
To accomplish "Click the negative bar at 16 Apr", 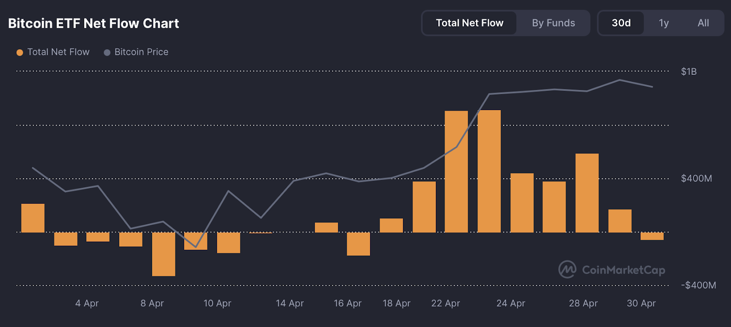I will tap(358, 244).
